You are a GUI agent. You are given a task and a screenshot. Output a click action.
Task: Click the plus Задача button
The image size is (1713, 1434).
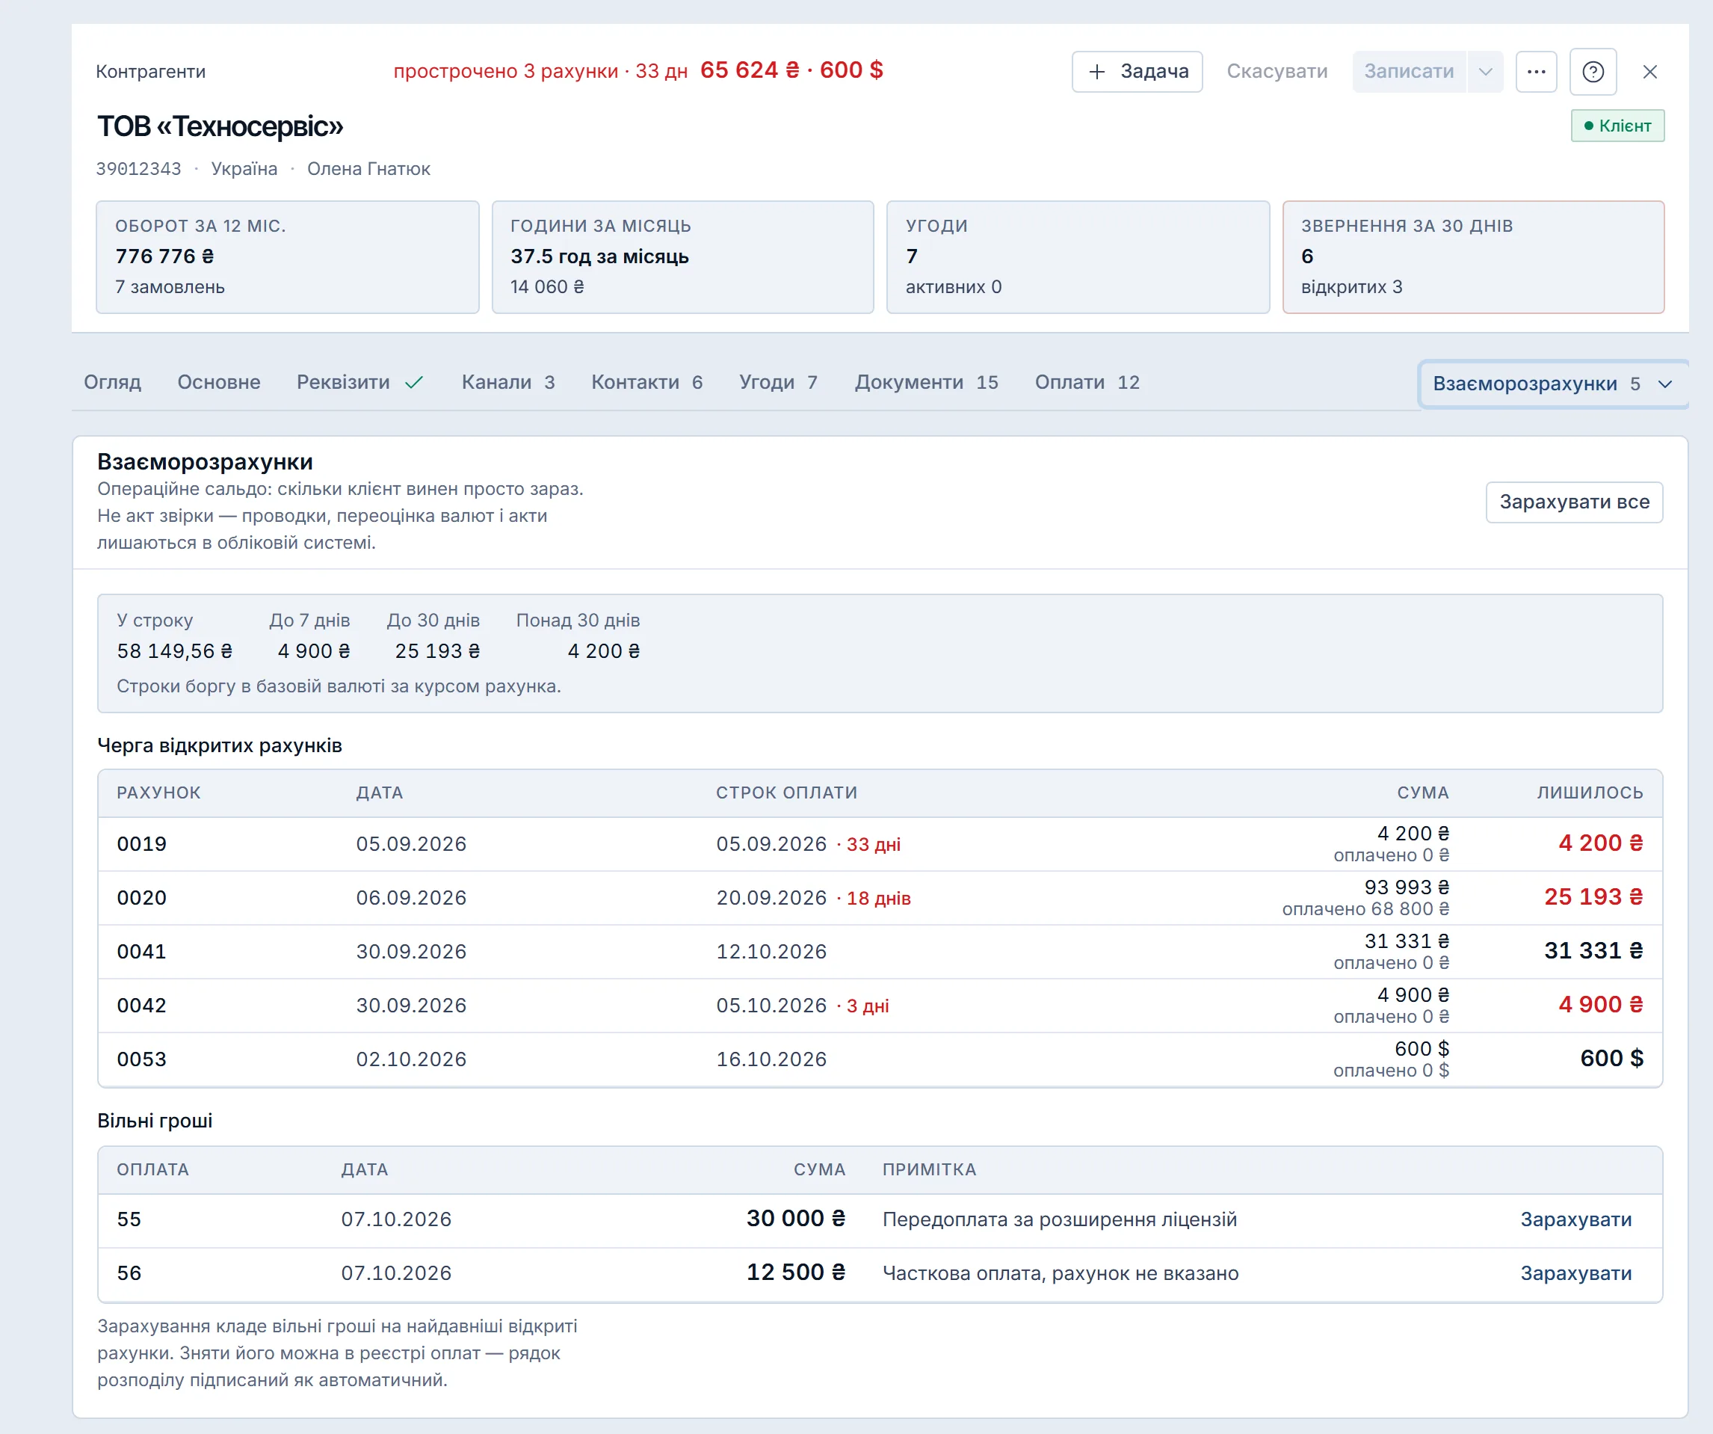[x=1137, y=72]
